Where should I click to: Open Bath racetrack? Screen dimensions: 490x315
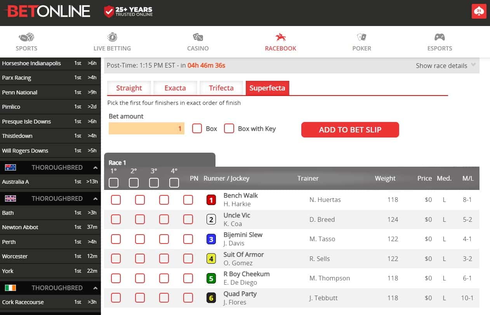50,213
